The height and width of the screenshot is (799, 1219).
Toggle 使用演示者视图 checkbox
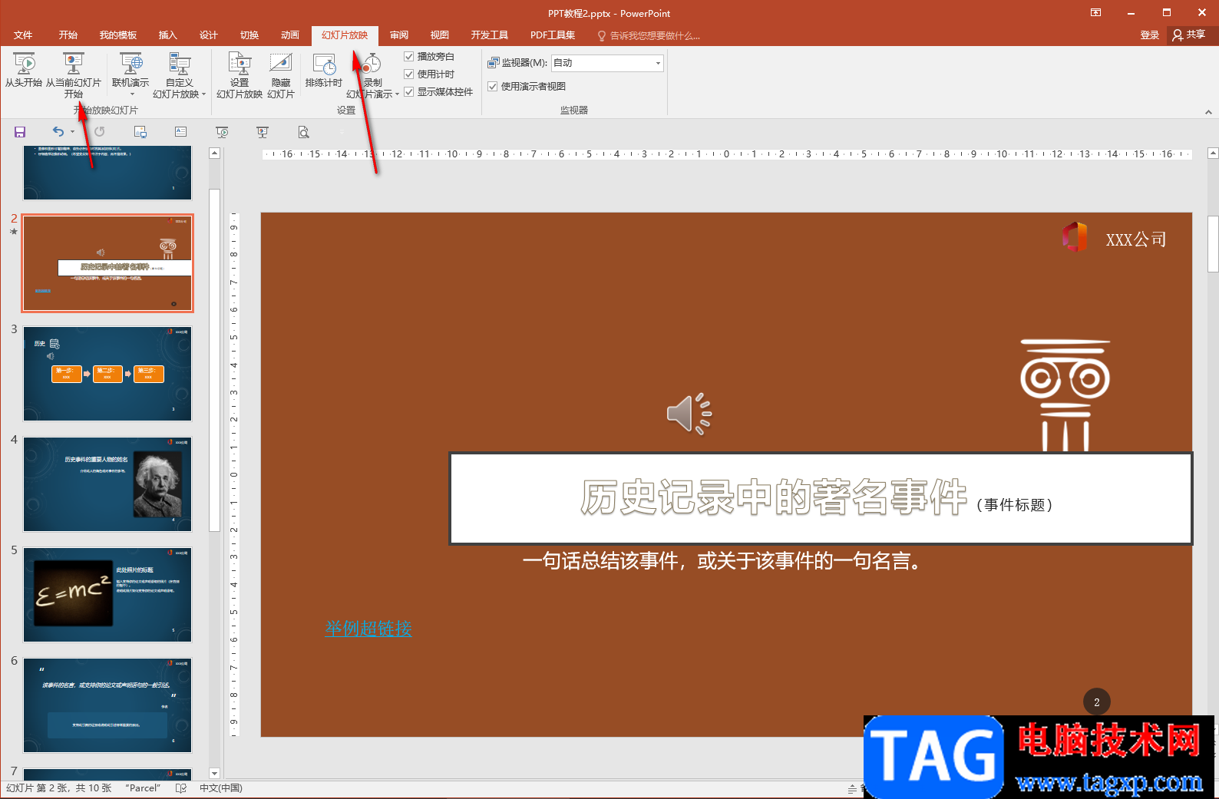(493, 87)
